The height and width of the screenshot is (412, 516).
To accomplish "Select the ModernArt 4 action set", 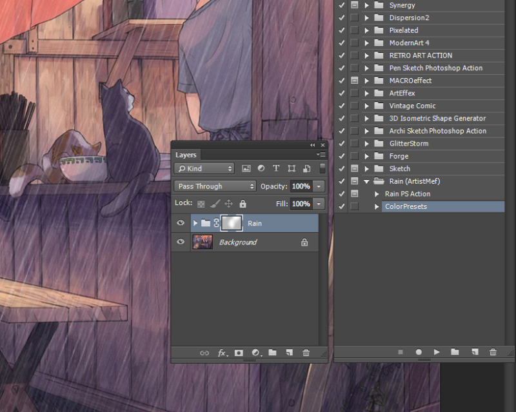I will [x=410, y=43].
